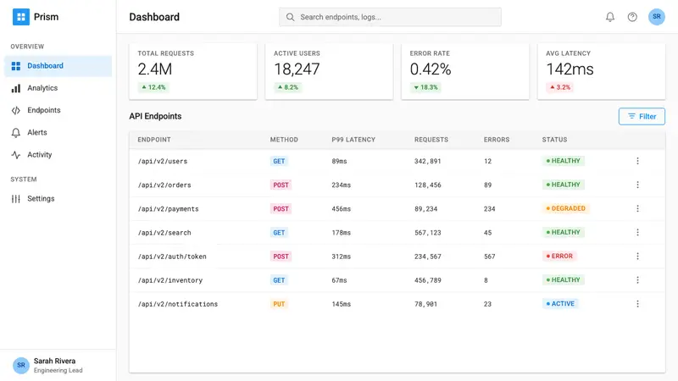This screenshot has width=678, height=381.
Task: Click the 18.3% decrease badge
Action: coord(425,87)
